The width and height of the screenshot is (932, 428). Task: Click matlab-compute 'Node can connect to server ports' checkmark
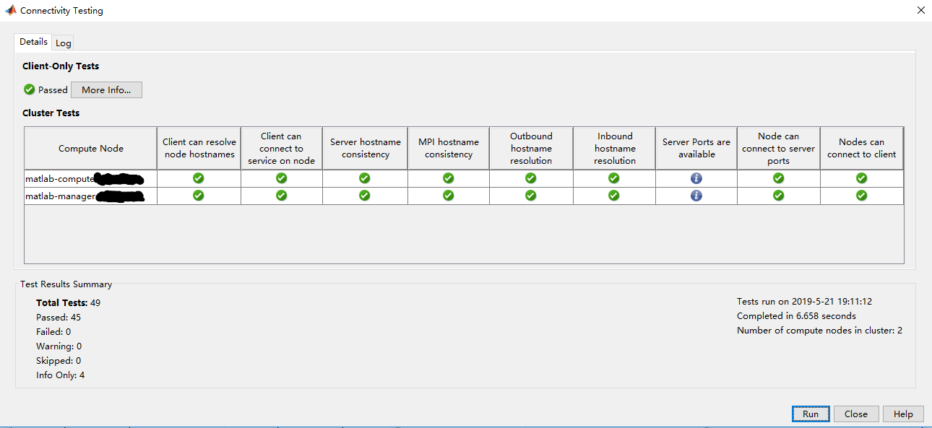pos(778,178)
